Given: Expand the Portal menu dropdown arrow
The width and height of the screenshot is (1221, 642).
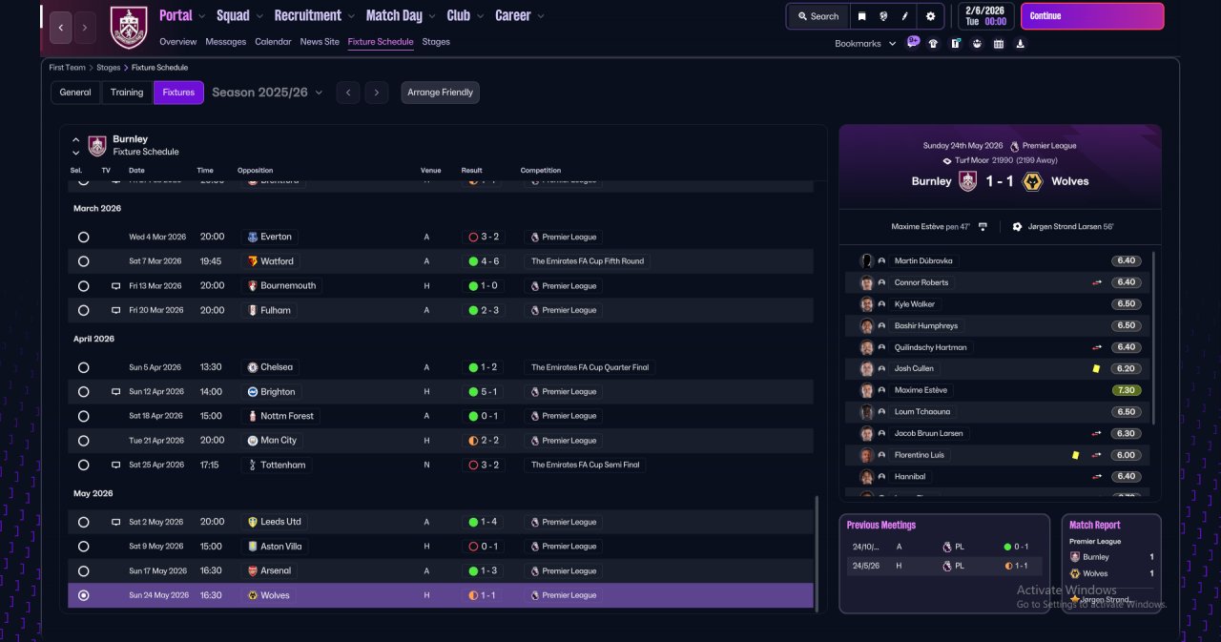Looking at the screenshot, I should [201, 16].
